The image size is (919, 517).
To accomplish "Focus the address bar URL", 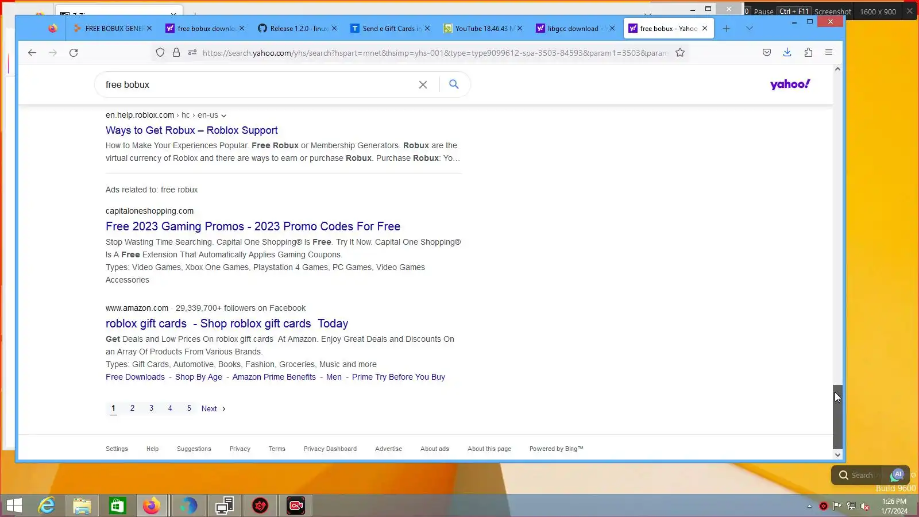I will (x=435, y=53).
